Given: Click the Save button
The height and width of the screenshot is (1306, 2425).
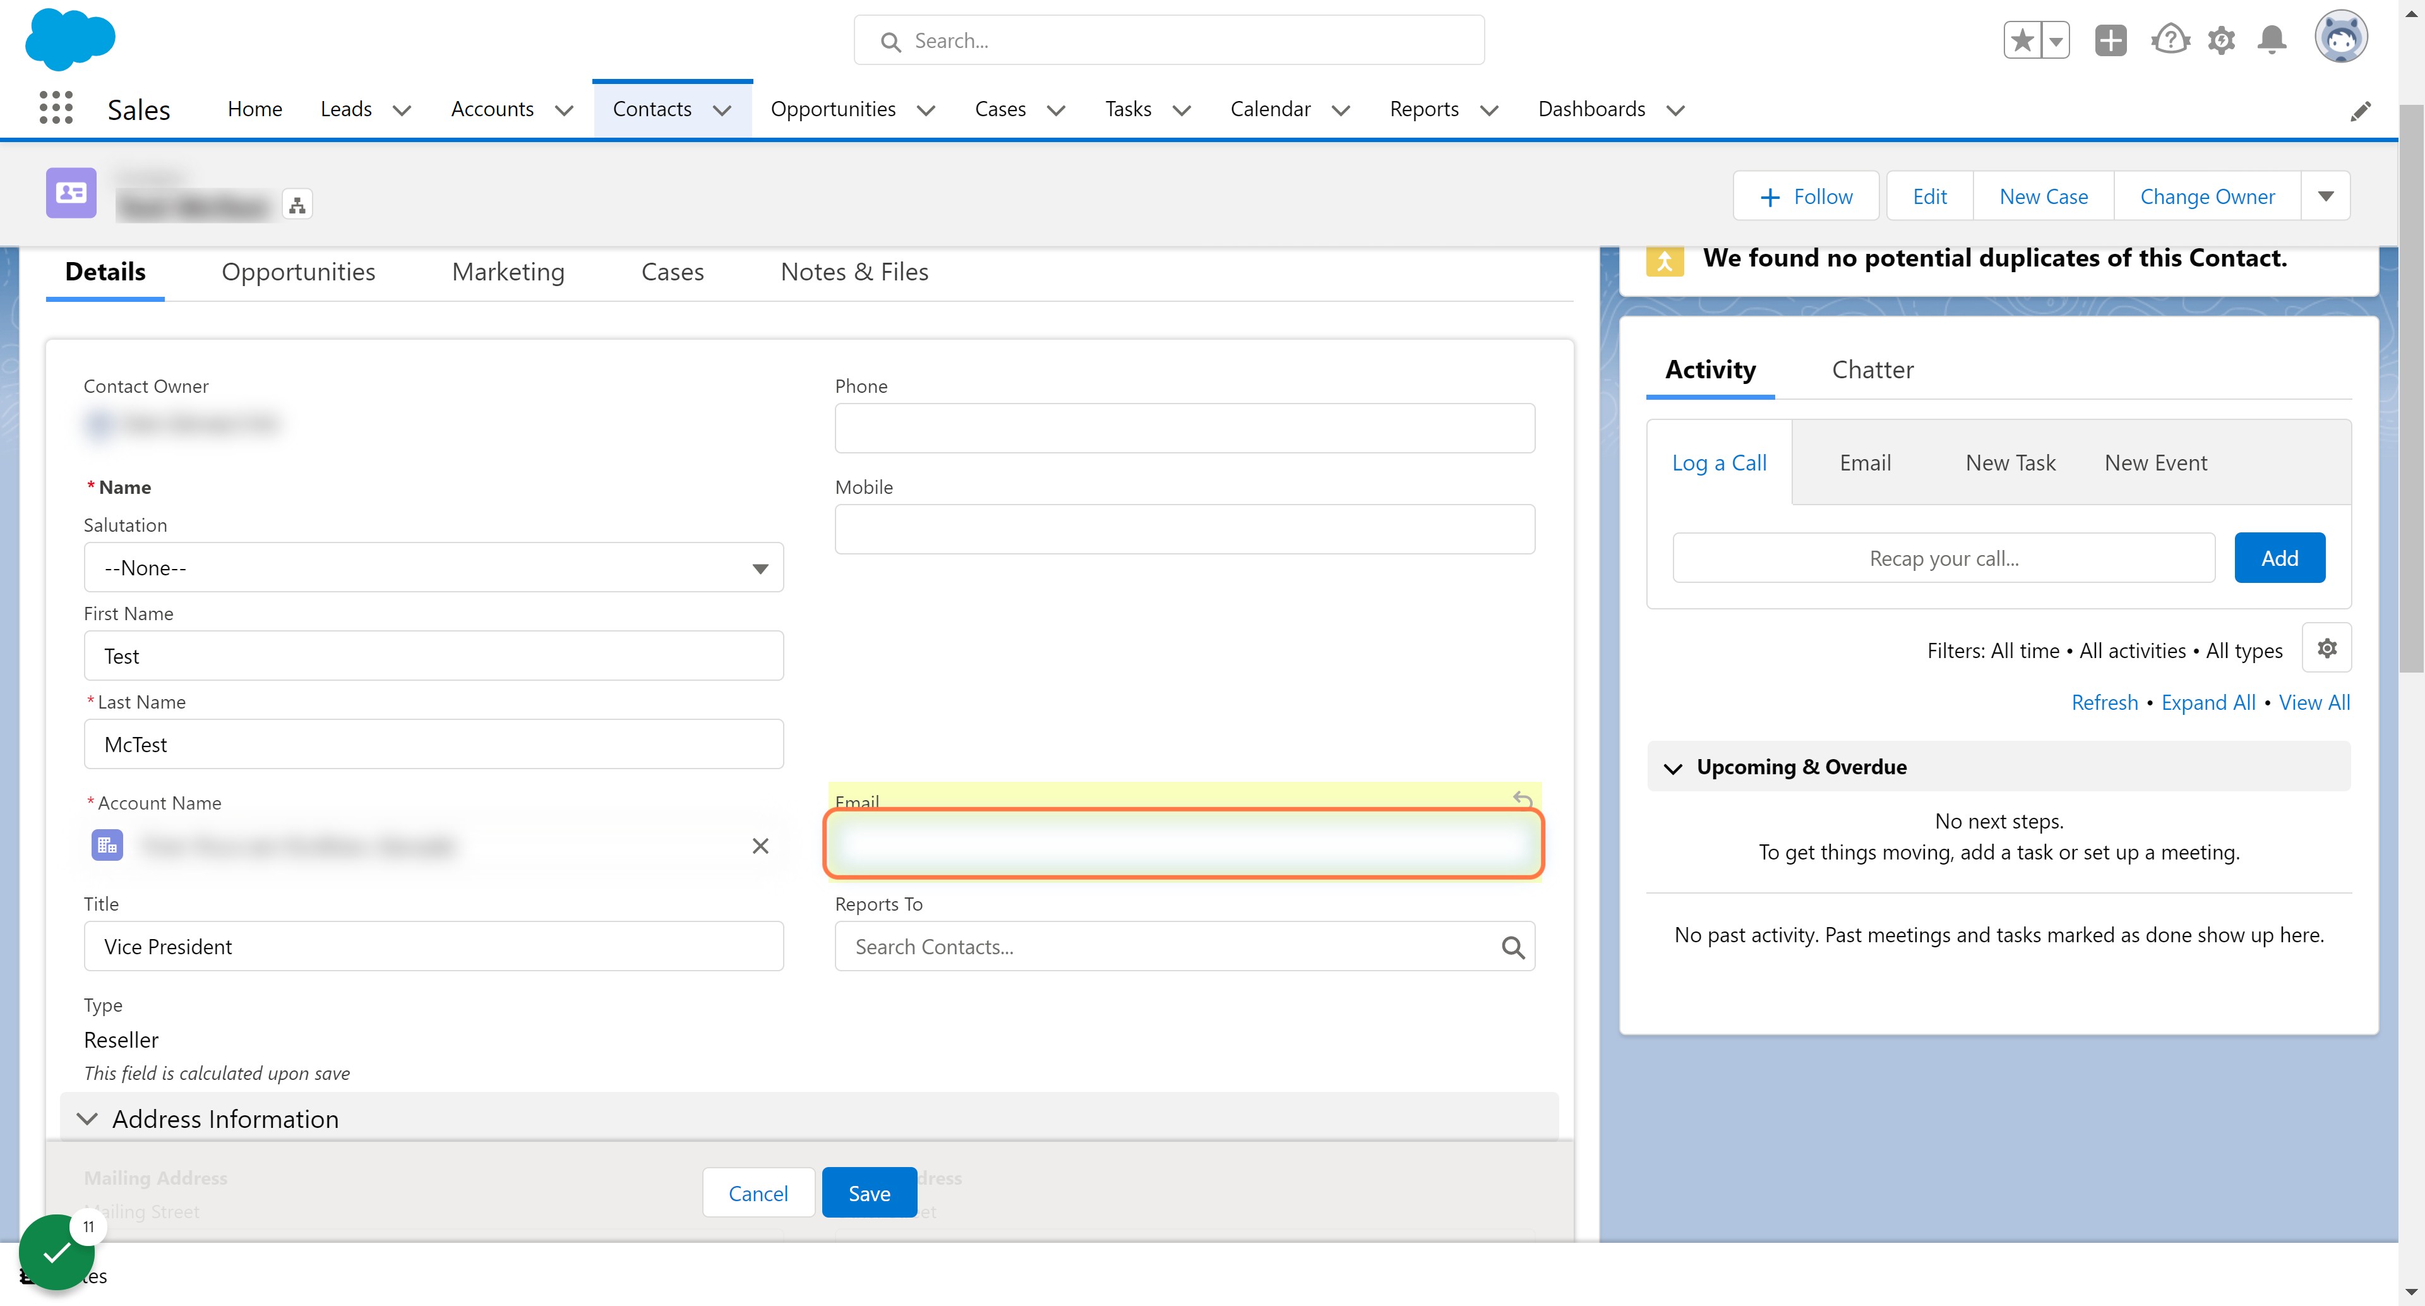Looking at the screenshot, I should [869, 1194].
